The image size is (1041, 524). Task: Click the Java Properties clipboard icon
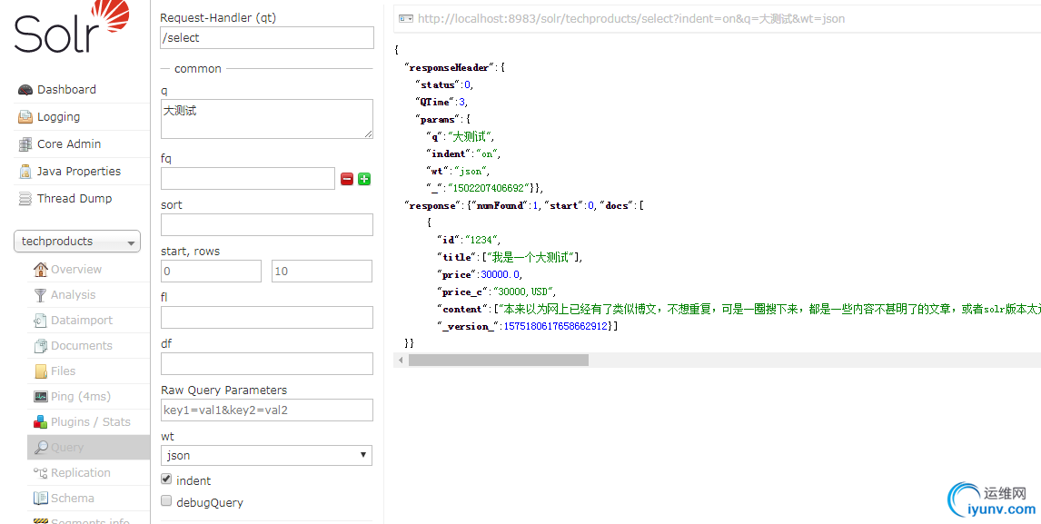tap(25, 172)
